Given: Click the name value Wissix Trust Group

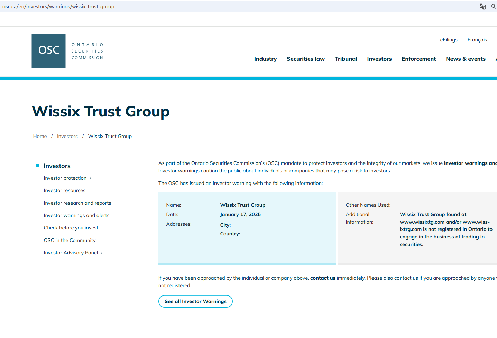Looking at the screenshot, I should point(243,205).
